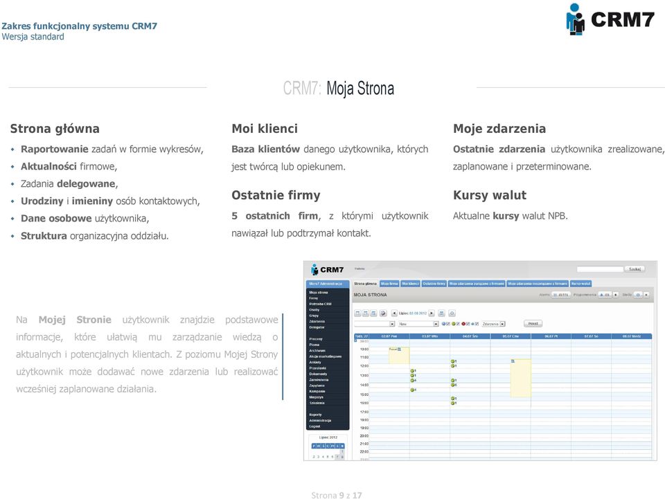Click the MOJA STRONA page heading

coord(370,295)
